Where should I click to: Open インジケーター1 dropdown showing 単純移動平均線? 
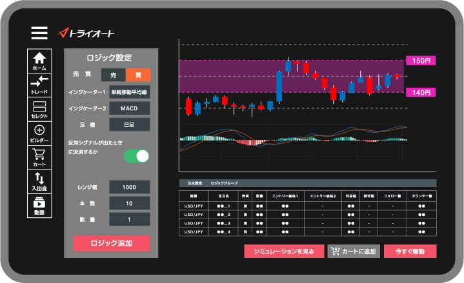pyautogui.click(x=129, y=92)
